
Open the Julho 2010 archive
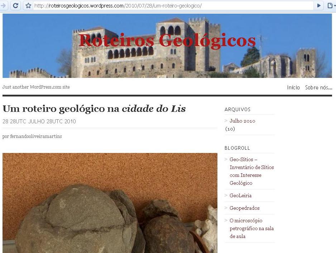(x=243, y=121)
